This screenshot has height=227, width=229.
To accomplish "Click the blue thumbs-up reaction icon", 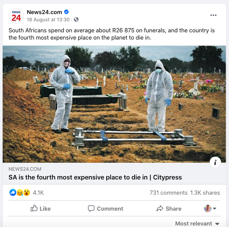I will (x=13, y=192).
